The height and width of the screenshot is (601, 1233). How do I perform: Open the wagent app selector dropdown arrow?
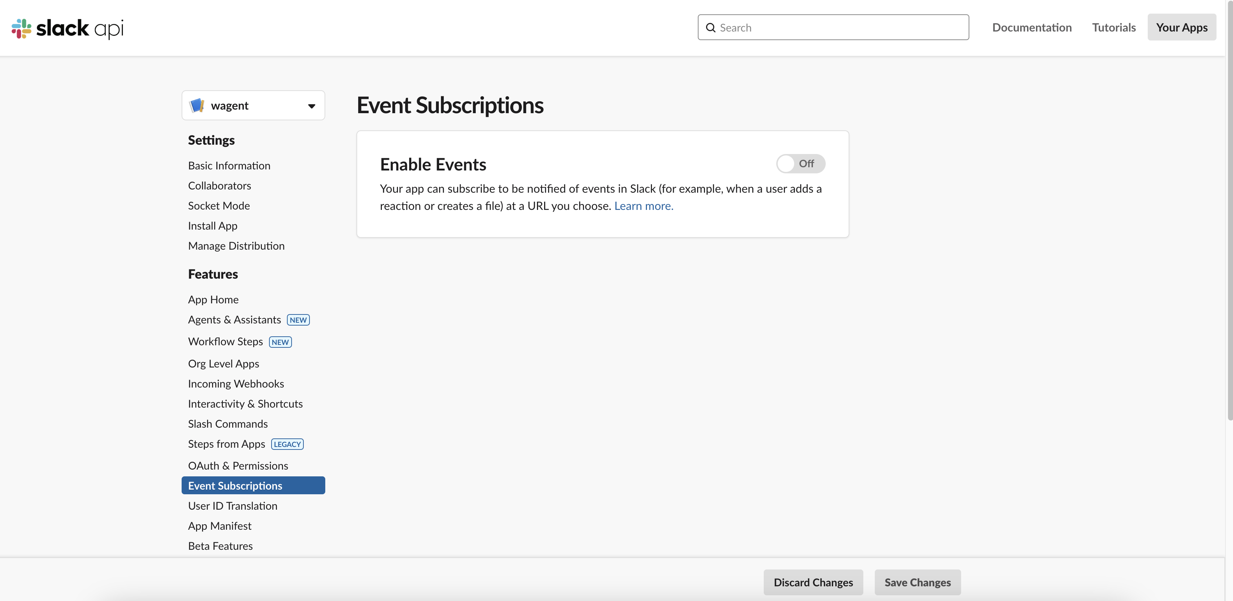(312, 106)
